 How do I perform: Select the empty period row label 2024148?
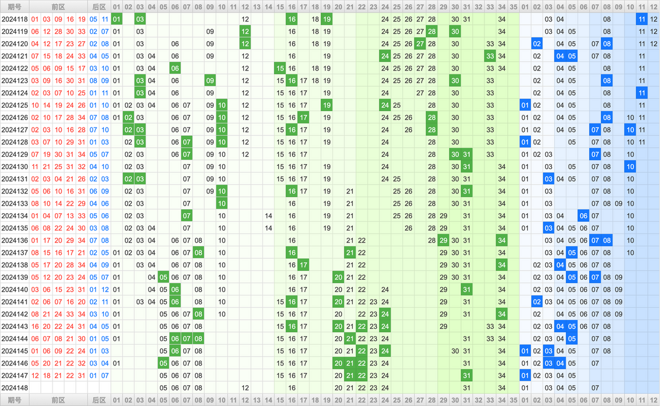[15, 387]
